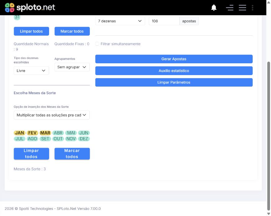
Task: Open the right-aligned lines menu icon
Action: point(230,7)
